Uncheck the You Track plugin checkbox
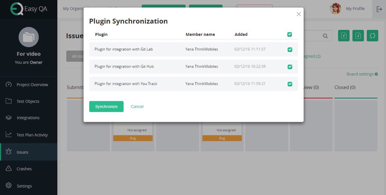Screen dimensions: 386x195 [290, 84]
